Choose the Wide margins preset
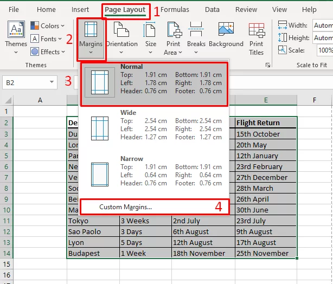The image size is (333, 284). pyautogui.click(x=154, y=128)
